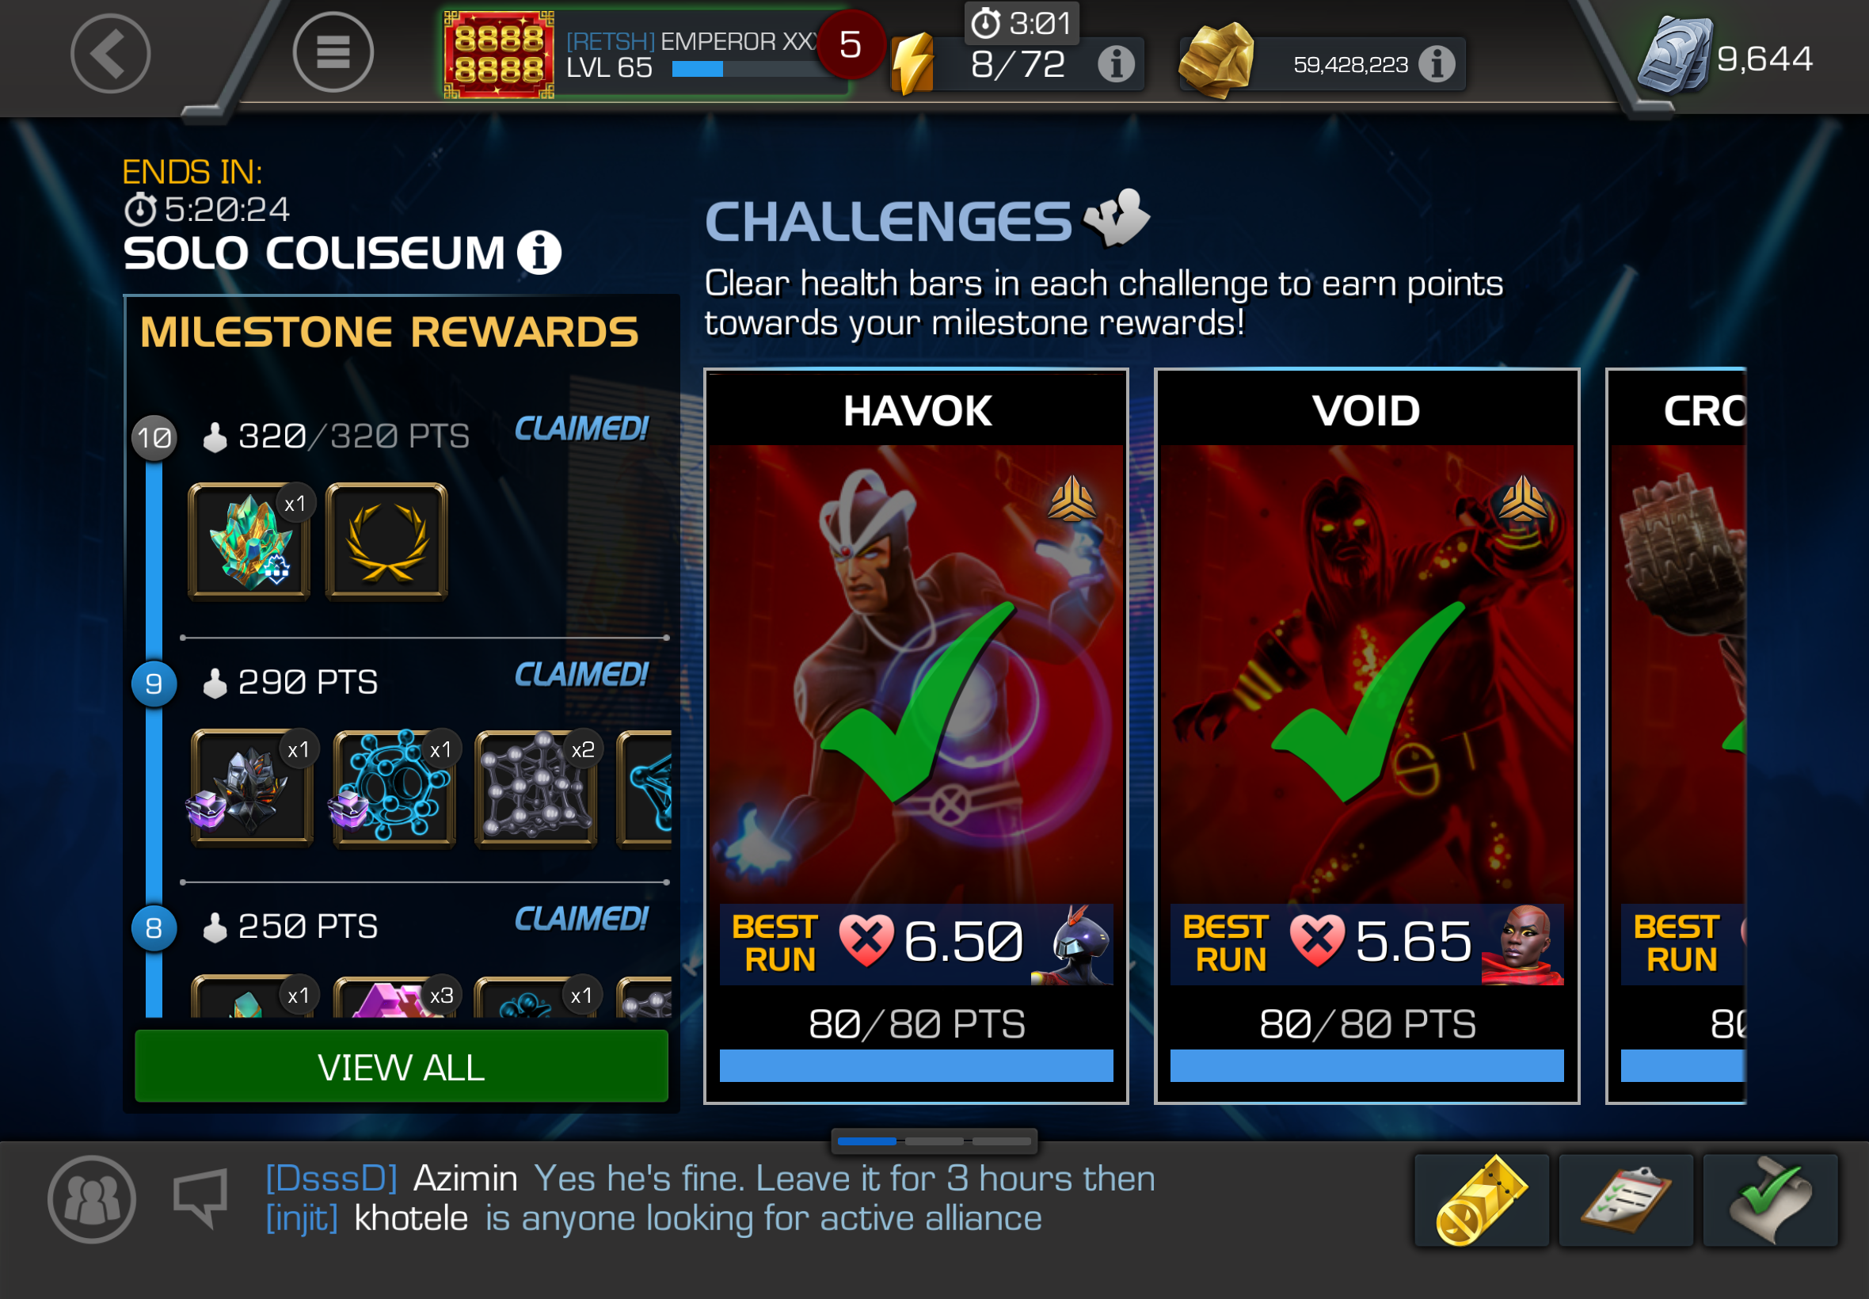The height and width of the screenshot is (1299, 1869).
Task: Open chat speech bubble icon
Action: [x=200, y=1198]
